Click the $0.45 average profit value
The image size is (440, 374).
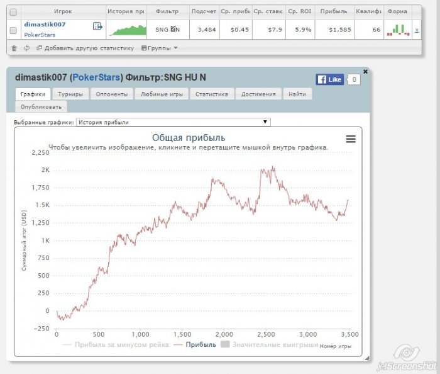click(x=239, y=30)
